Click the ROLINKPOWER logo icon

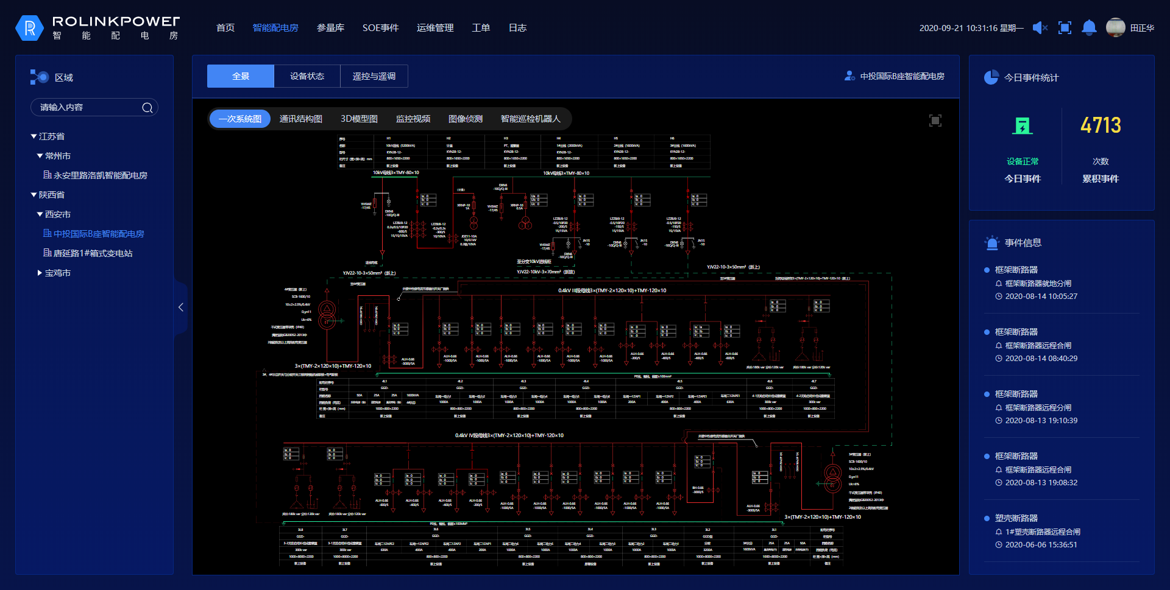tap(29, 28)
